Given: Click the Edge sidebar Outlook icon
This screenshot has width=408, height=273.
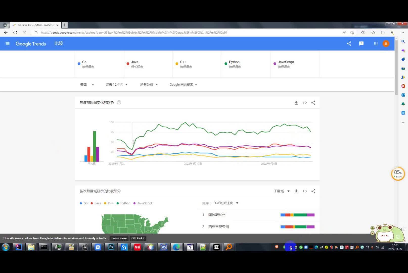Looking at the screenshot, I should (403, 95).
